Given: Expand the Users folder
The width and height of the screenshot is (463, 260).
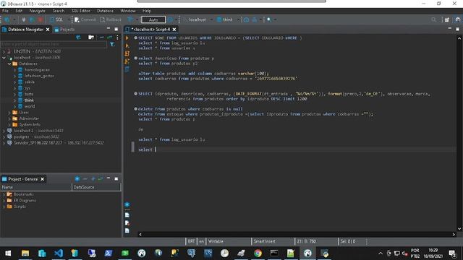Looking at the screenshot, I should click(9, 113).
